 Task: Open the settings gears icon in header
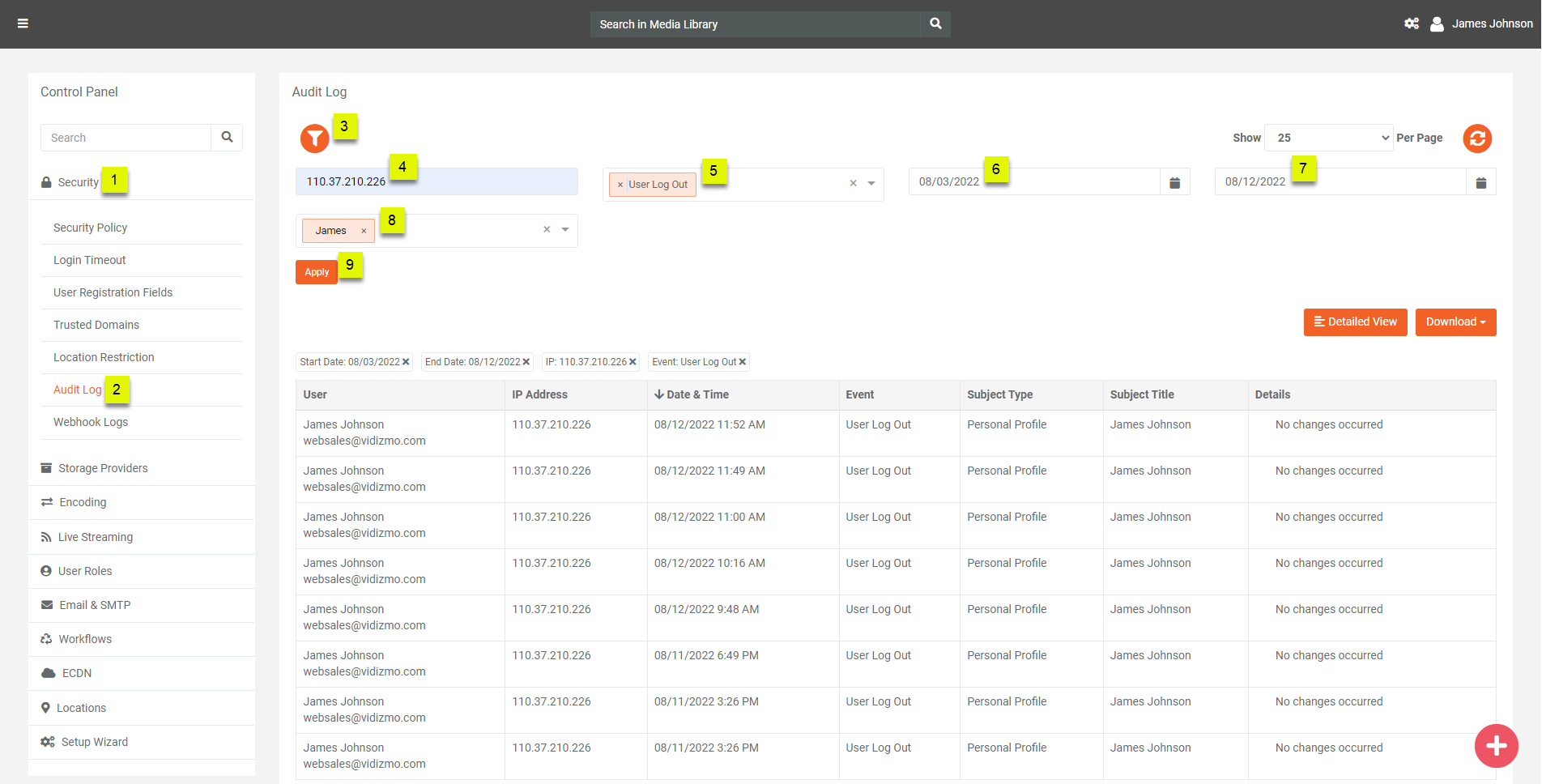[x=1411, y=23]
